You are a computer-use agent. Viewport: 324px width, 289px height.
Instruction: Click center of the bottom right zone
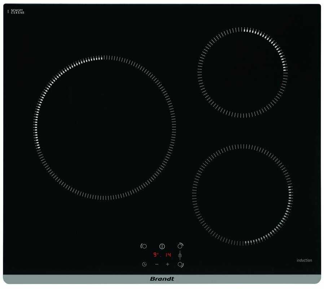pyautogui.click(x=242, y=195)
